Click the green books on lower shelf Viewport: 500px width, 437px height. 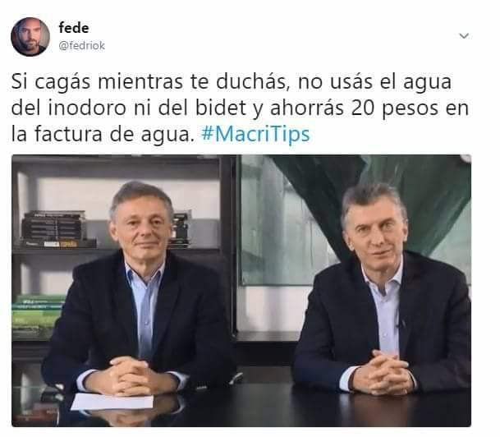(38, 315)
